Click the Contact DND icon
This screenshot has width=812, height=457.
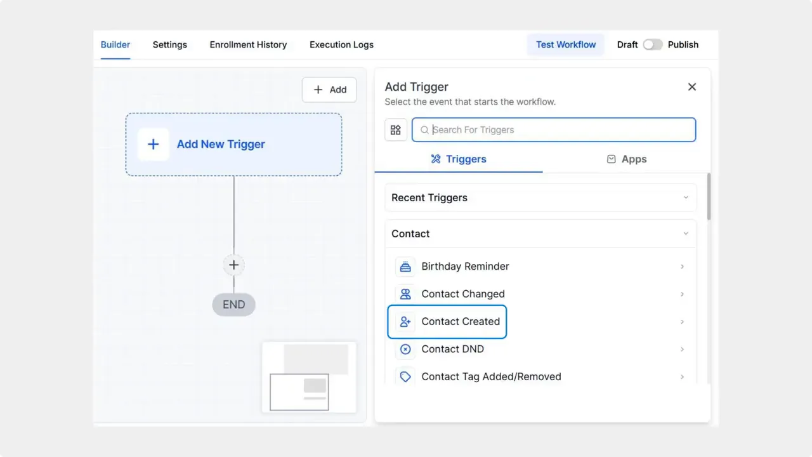405,349
